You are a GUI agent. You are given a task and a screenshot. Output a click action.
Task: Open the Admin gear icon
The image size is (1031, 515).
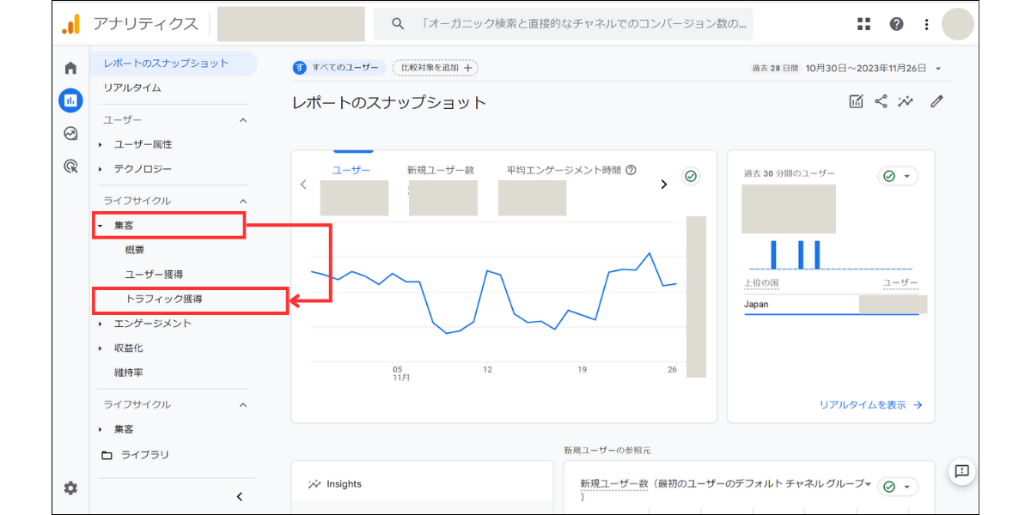[x=70, y=488]
